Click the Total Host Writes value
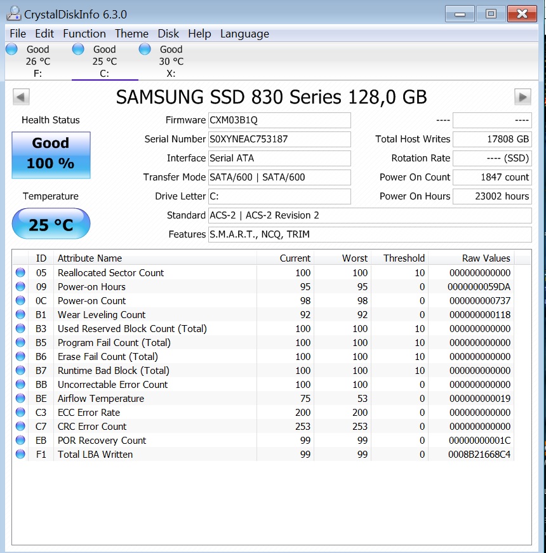Screen dimensions: 546x553 coord(493,139)
